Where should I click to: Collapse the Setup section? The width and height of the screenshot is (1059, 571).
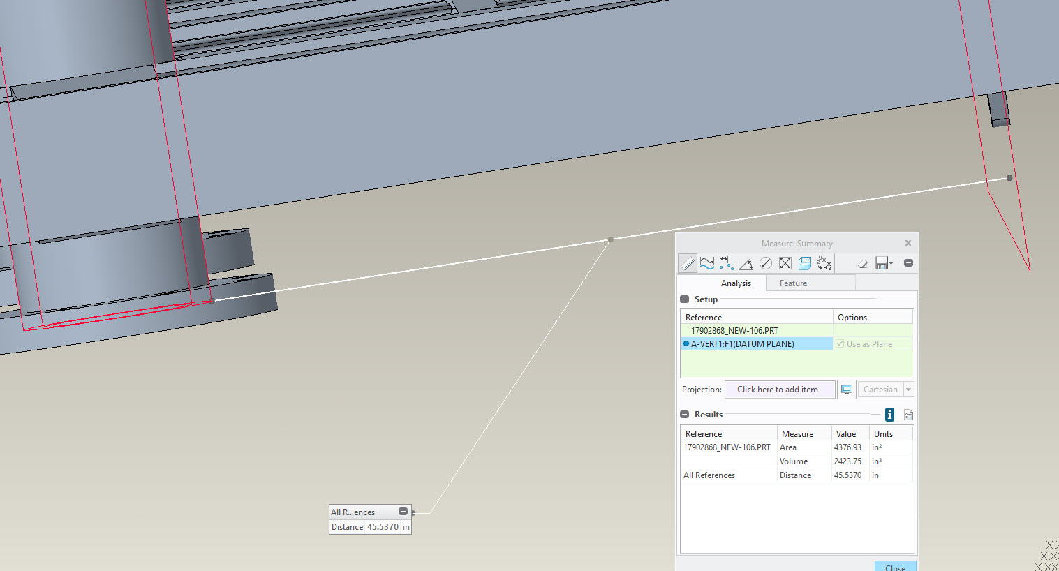[683, 299]
